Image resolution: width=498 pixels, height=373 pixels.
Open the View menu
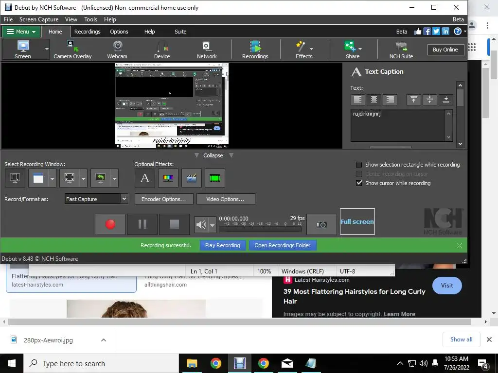click(x=71, y=19)
